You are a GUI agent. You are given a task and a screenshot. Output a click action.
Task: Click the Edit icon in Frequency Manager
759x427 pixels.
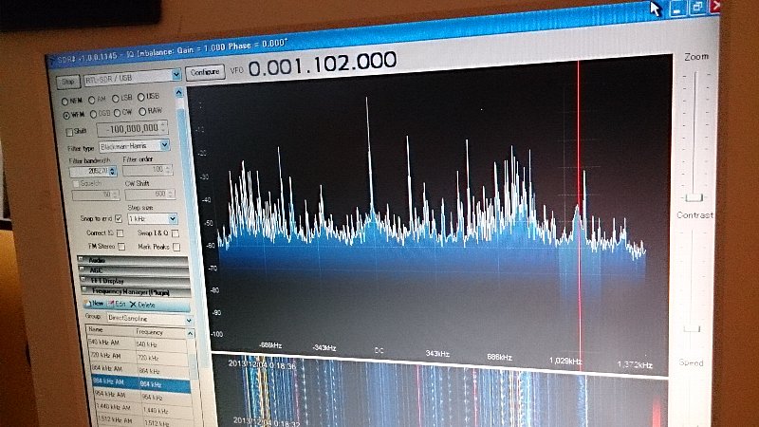pyautogui.click(x=110, y=304)
